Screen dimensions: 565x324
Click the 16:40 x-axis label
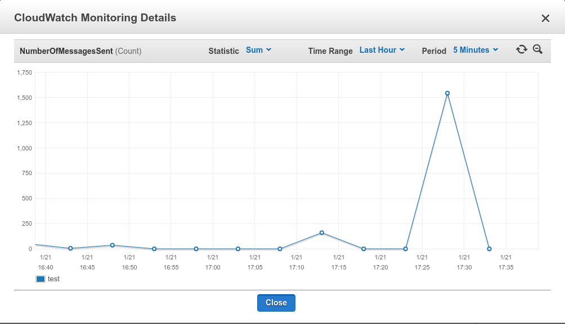[46, 267]
